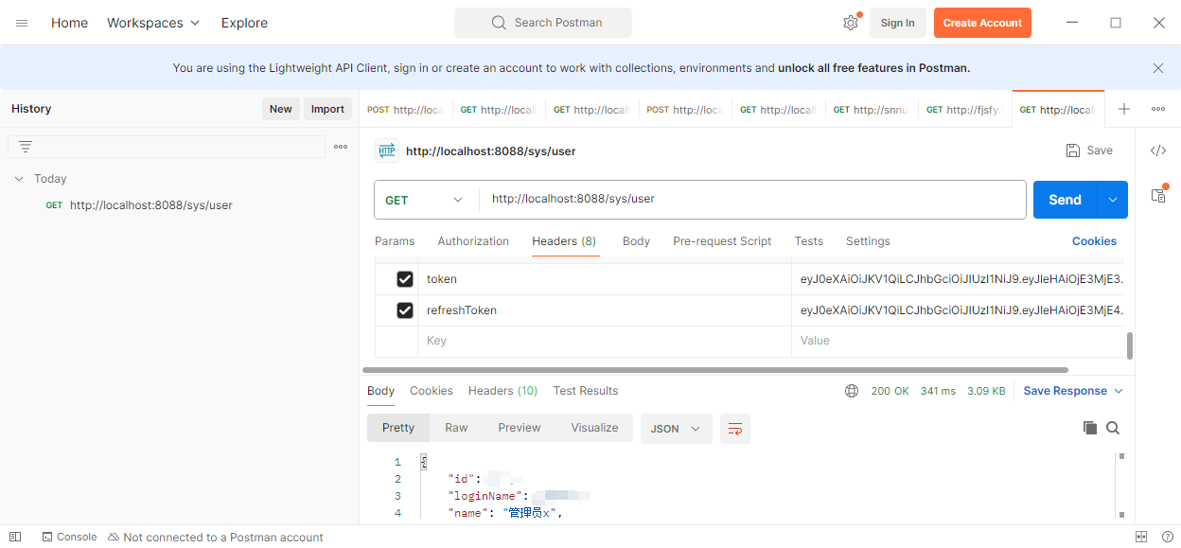Uncheck the token header checkbox

click(405, 279)
